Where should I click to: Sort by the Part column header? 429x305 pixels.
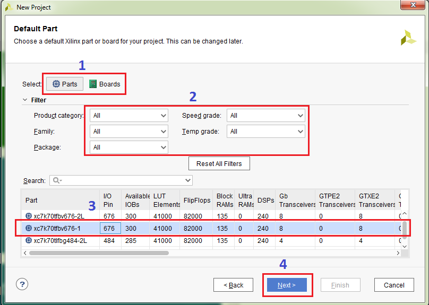click(61, 200)
